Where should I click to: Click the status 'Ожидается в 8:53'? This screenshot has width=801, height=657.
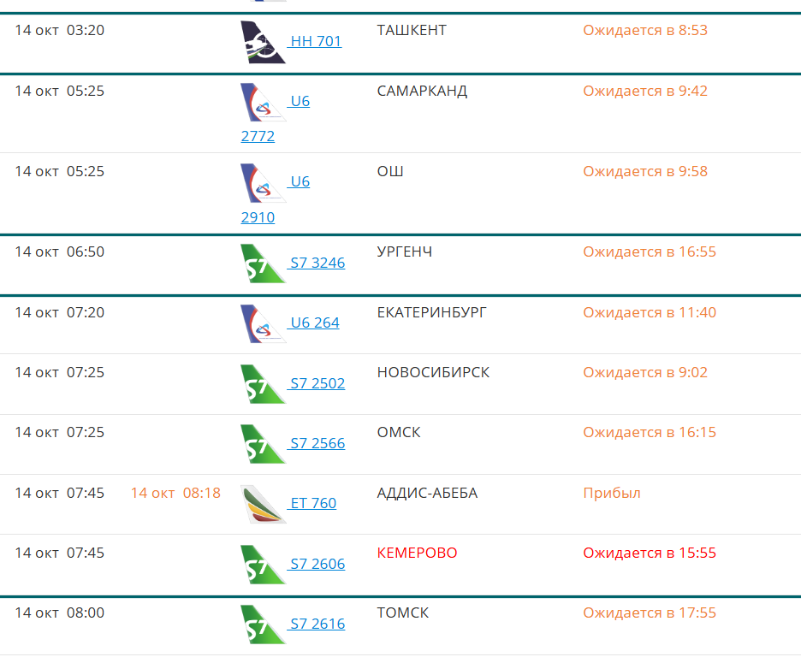pos(646,30)
